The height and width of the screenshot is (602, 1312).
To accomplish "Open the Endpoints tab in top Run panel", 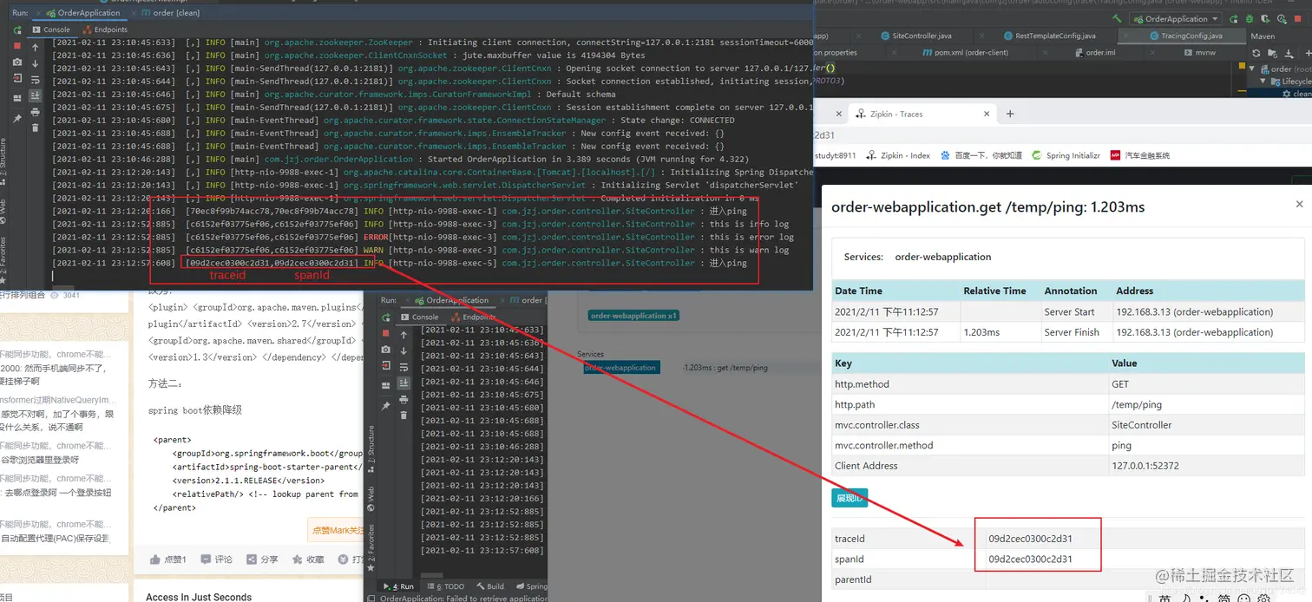I will pyautogui.click(x=105, y=29).
